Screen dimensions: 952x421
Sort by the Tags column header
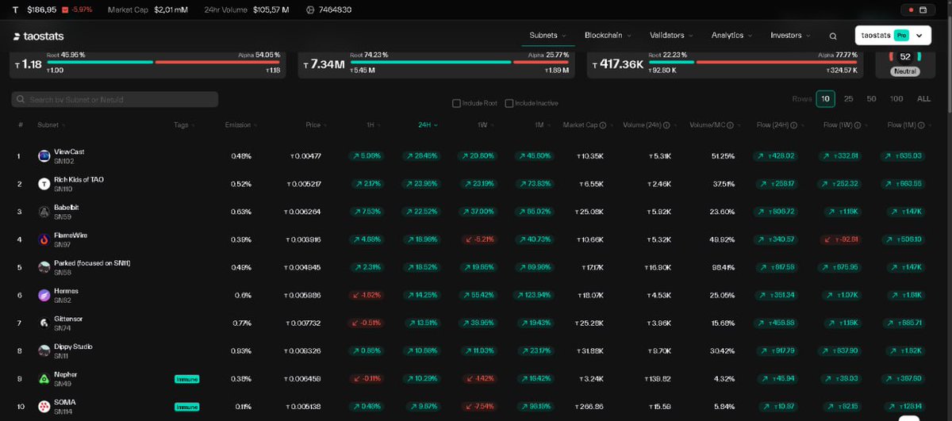[183, 125]
